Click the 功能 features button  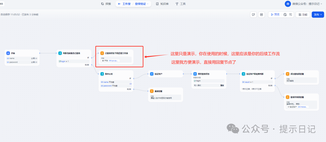pyautogui.click(x=303, y=14)
